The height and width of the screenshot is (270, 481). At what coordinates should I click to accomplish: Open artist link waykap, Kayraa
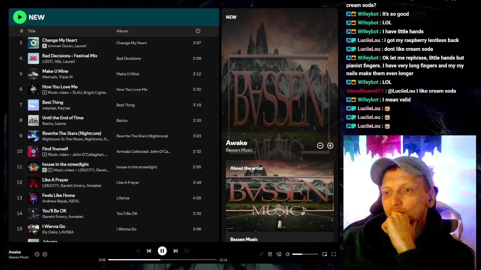tap(56, 108)
